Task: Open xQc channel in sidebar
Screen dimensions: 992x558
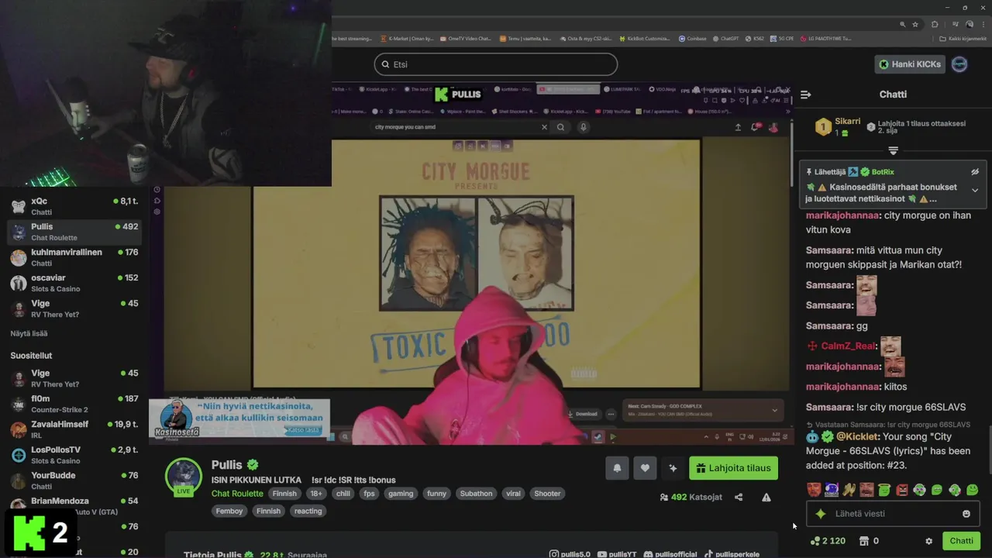Action: point(74,206)
